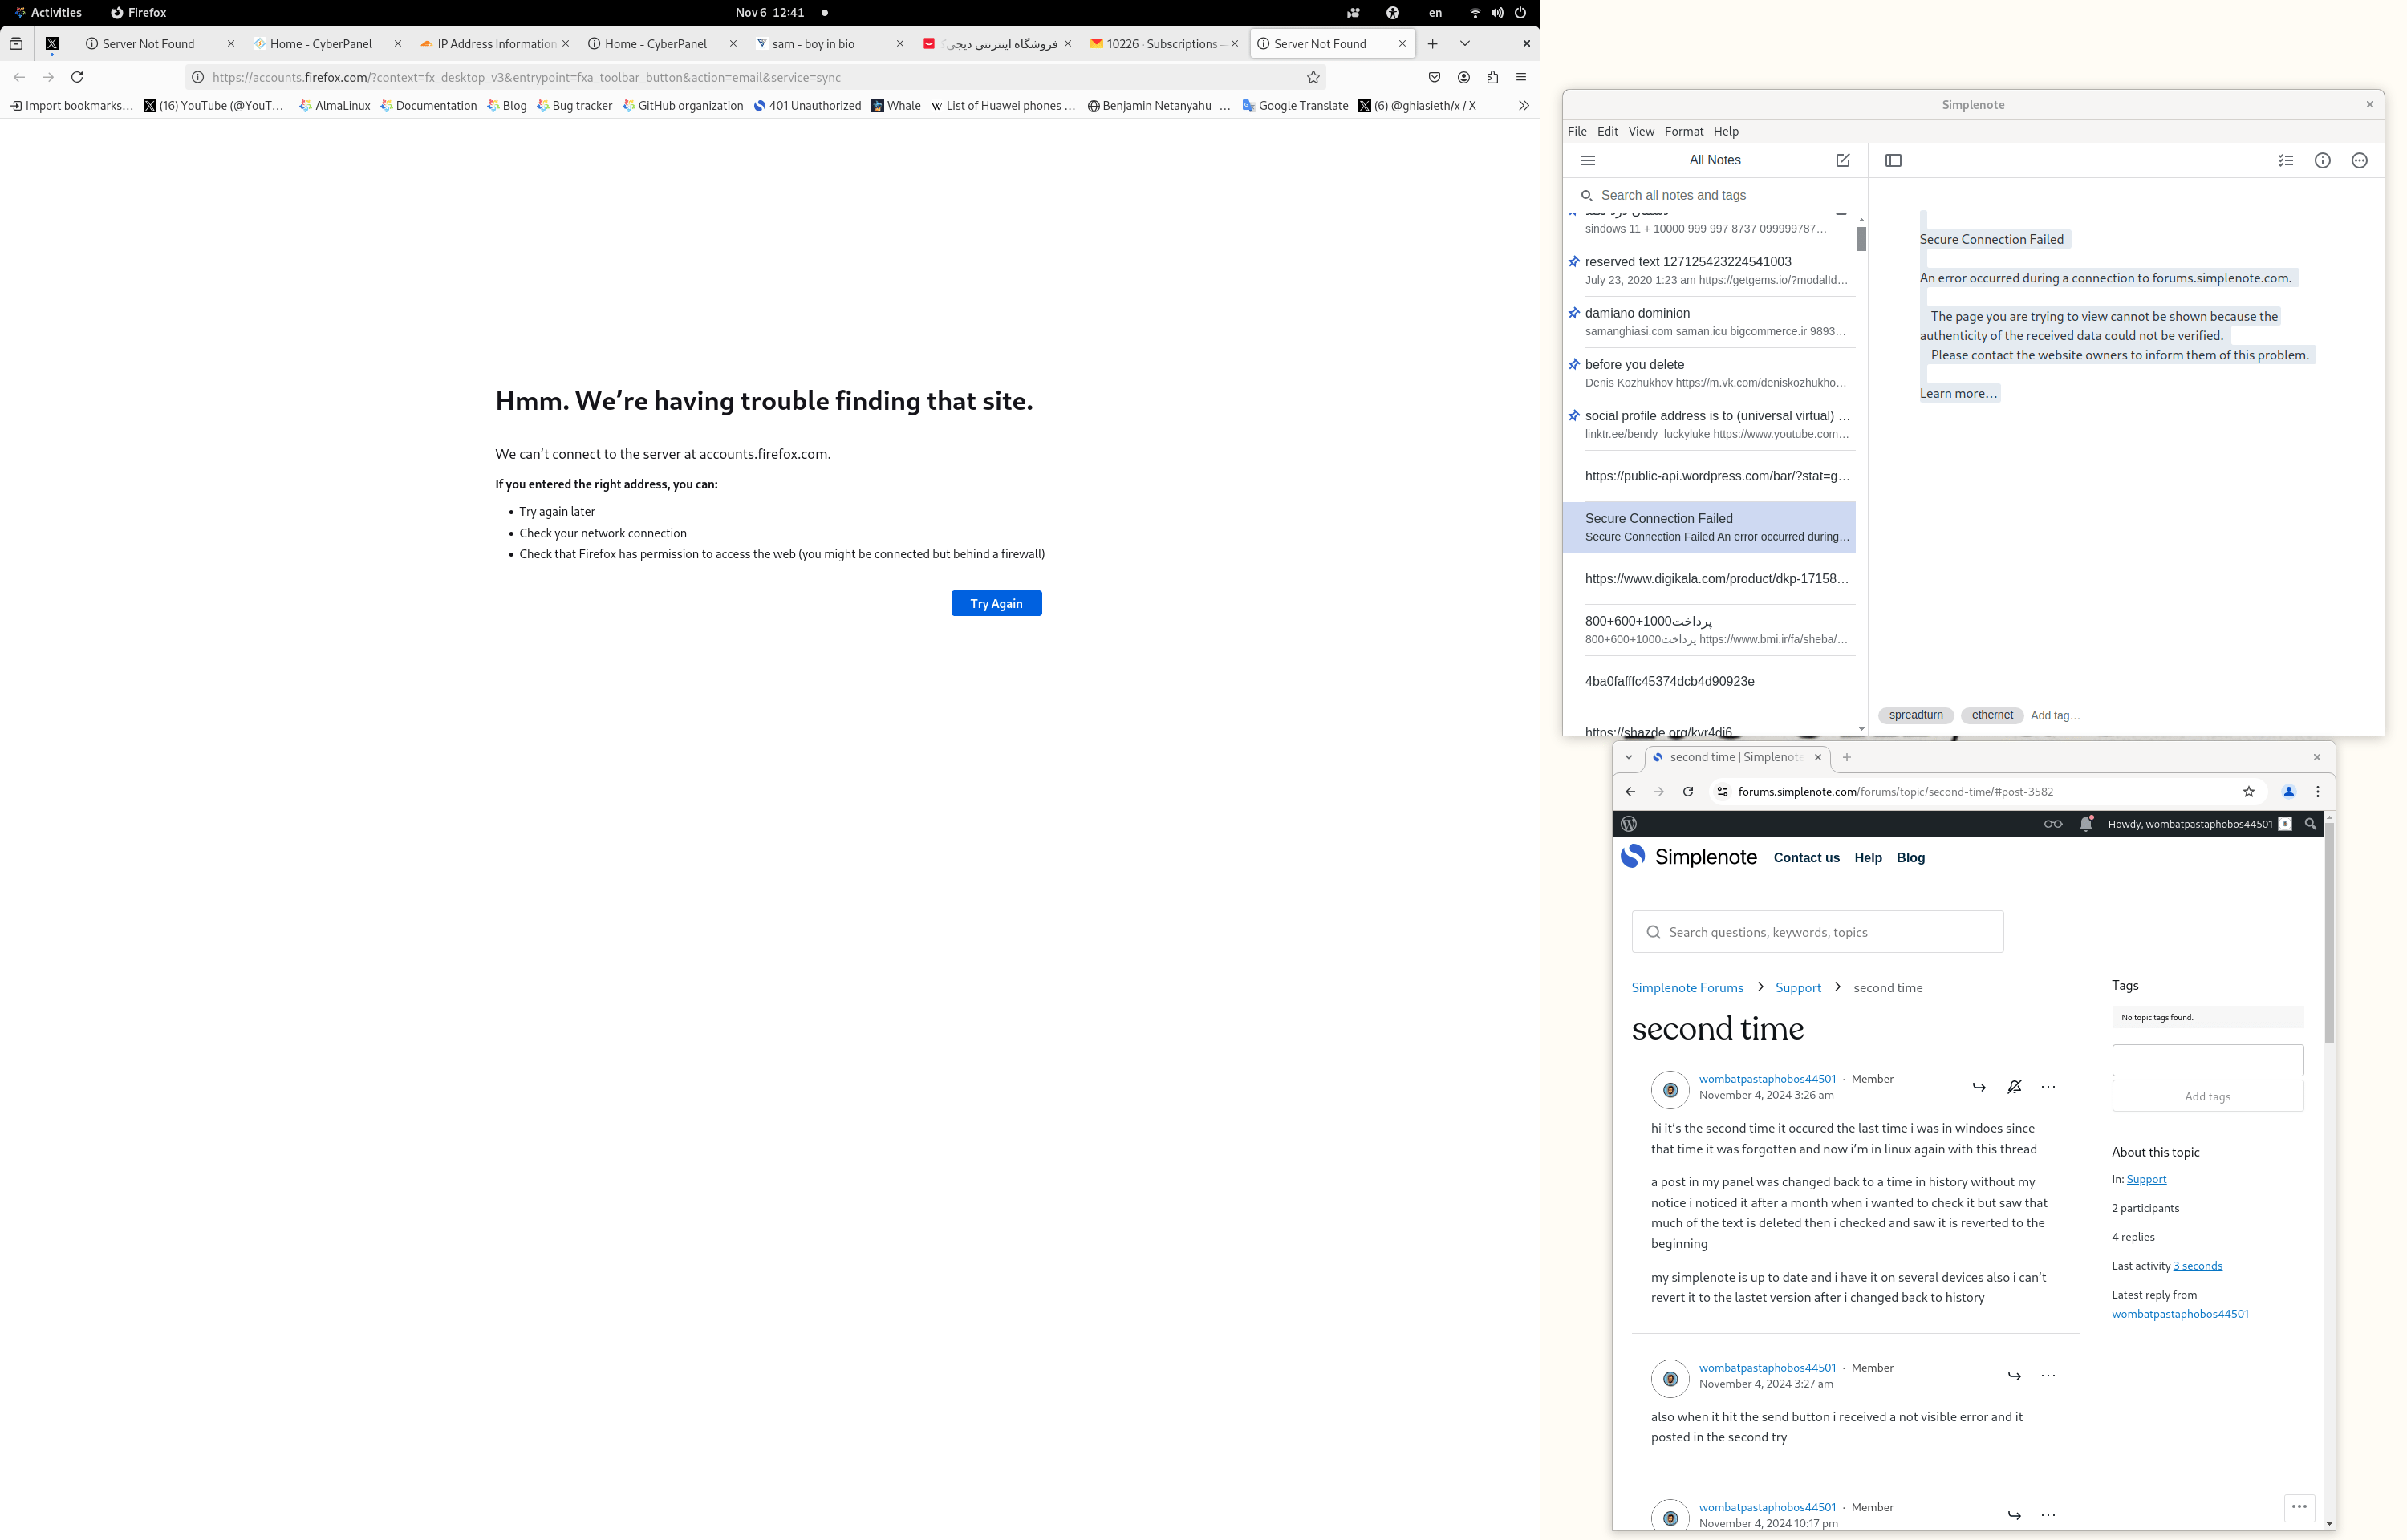
Task: Click the back arrow in the Chrome window
Action: [1630, 792]
